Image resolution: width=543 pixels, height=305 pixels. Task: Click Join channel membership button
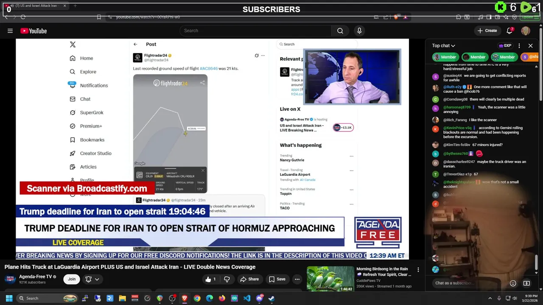coord(72,279)
